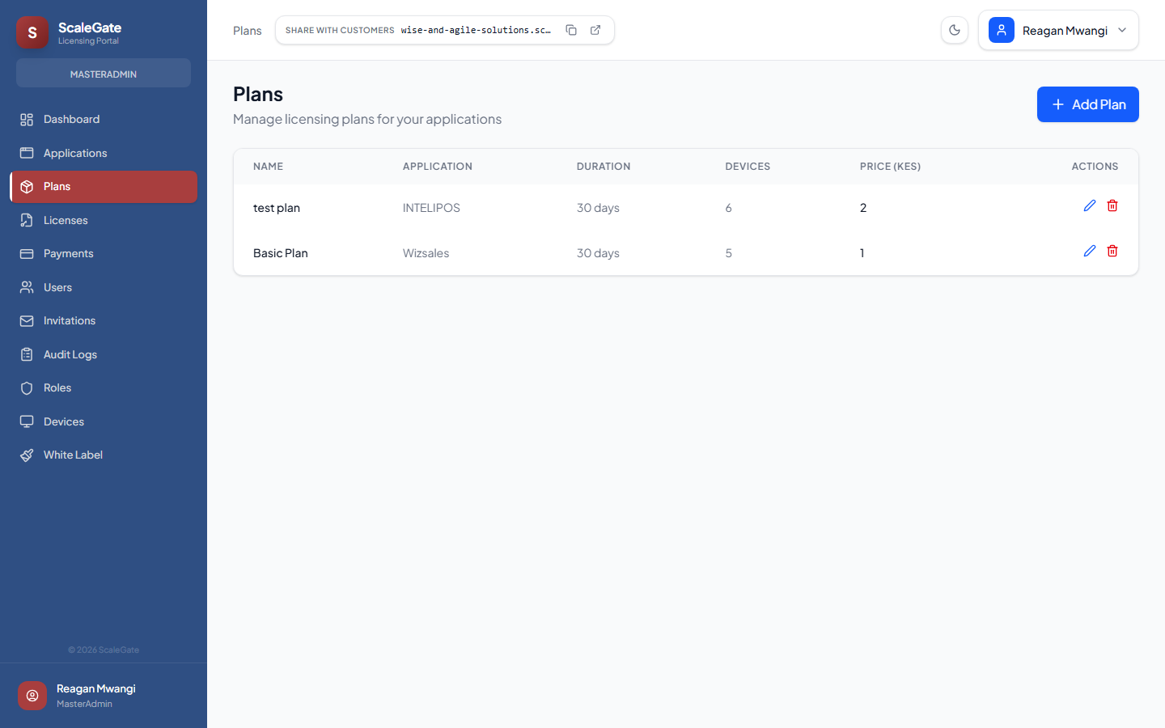Open the Roles shield icon
This screenshot has height=728, width=1165.
point(27,387)
